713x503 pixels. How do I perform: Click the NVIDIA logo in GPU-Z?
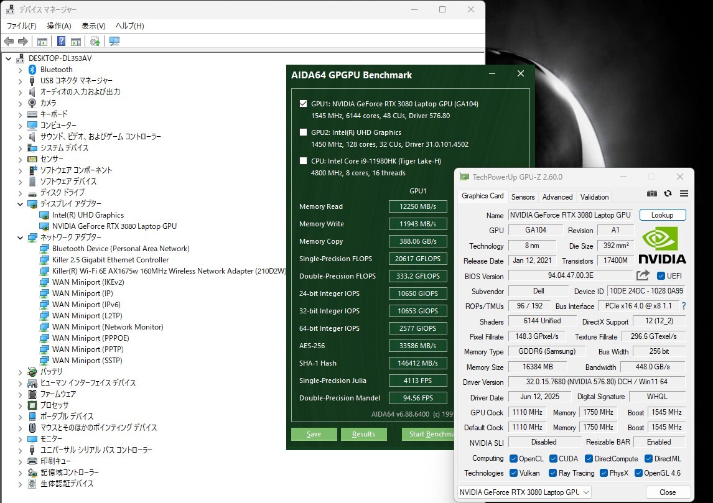point(662,246)
